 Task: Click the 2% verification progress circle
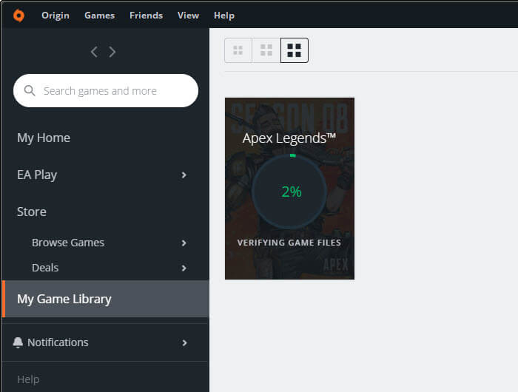(x=289, y=192)
